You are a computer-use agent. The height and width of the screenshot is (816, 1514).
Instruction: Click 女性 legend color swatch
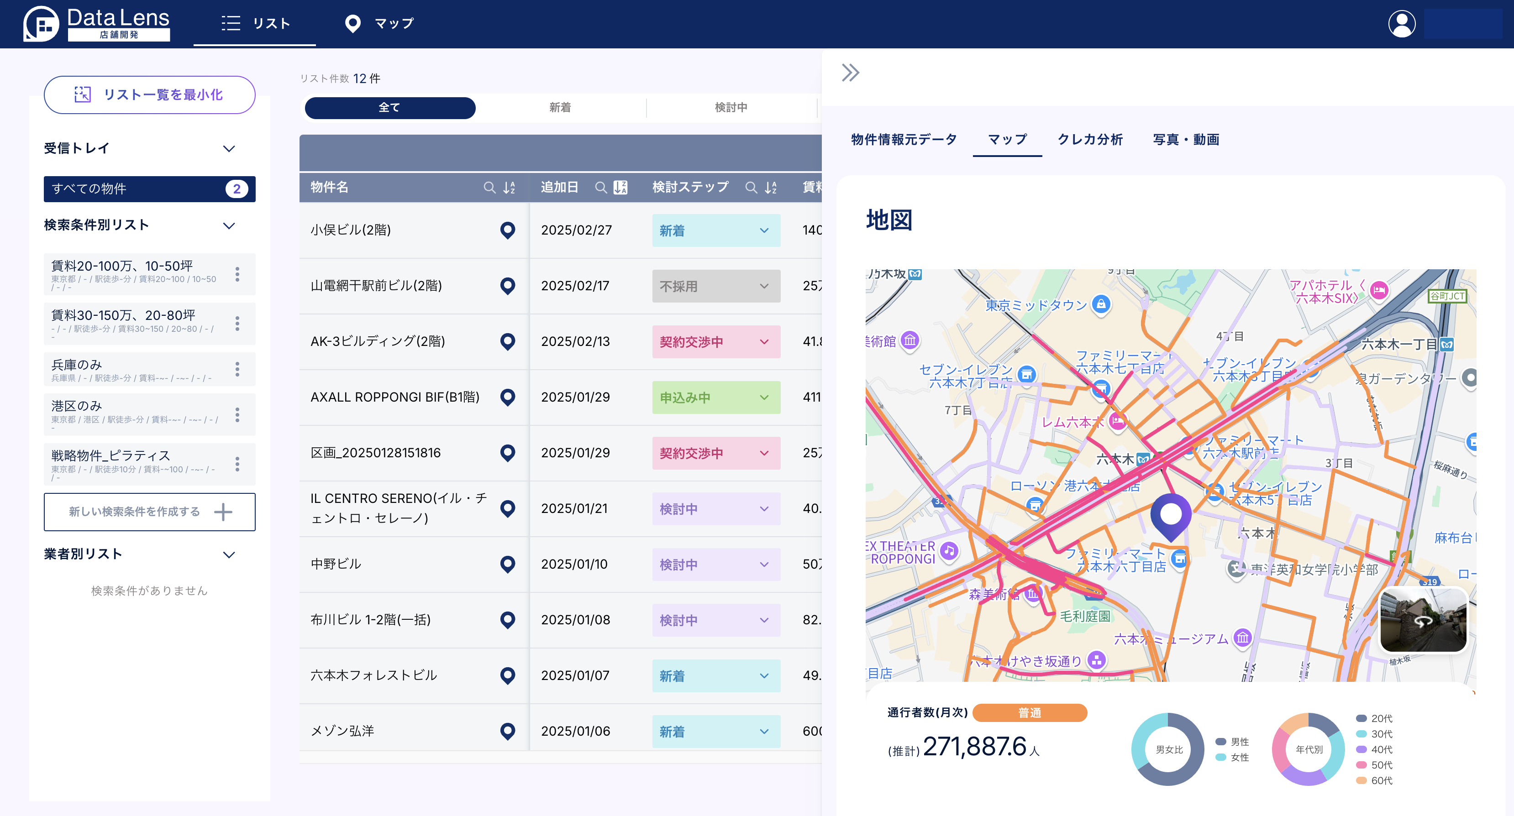pos(1221,758)
